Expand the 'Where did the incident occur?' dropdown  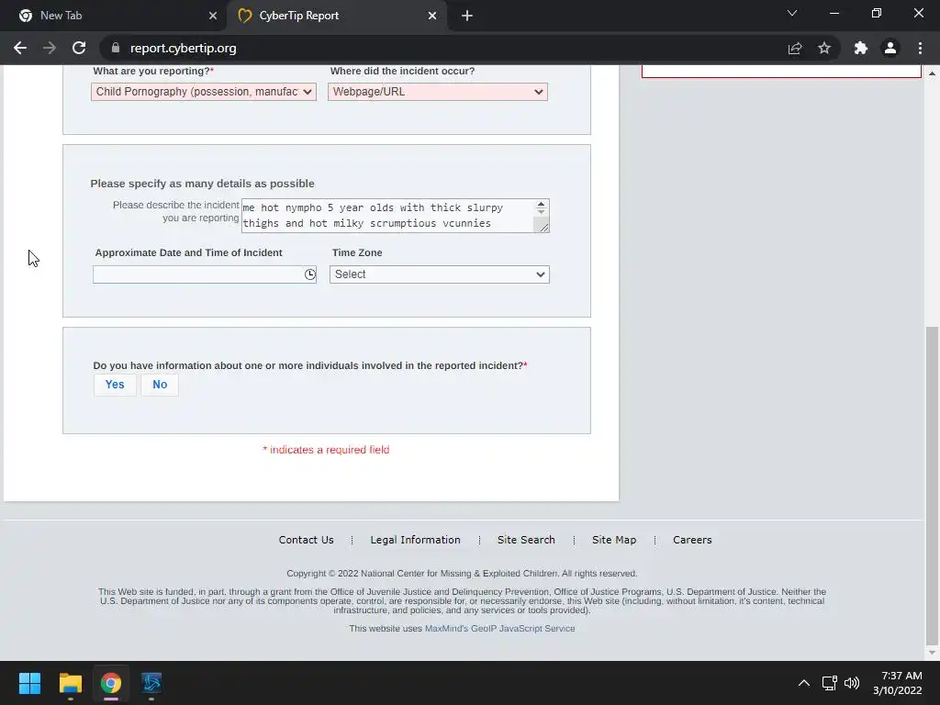point(438,92)
